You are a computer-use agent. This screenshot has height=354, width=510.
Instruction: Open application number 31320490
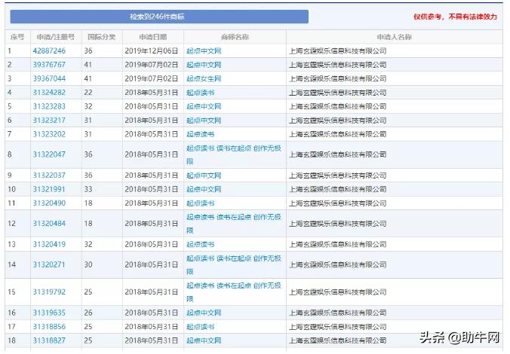click(49, 203)
